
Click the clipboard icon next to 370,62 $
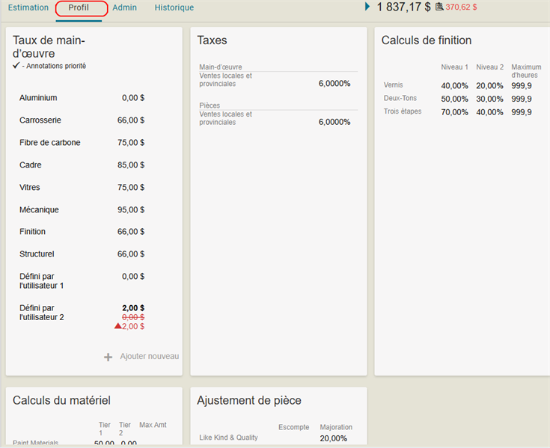[439, 7]
